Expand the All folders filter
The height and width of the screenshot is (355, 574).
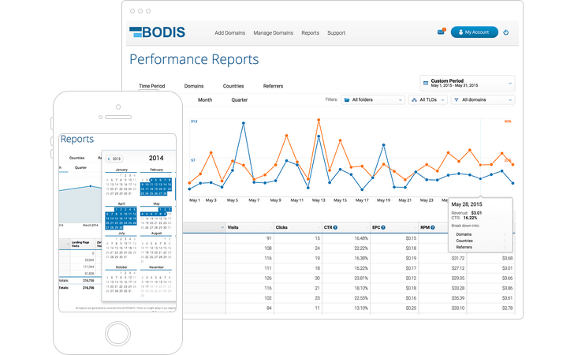tap(373, 99)
